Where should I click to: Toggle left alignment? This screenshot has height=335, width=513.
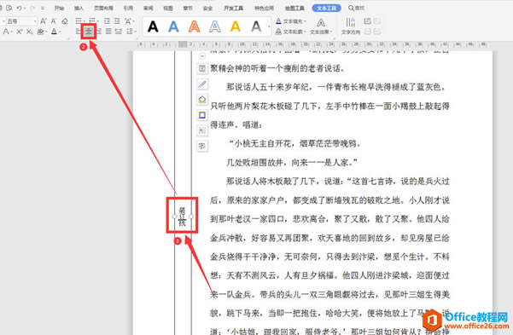point(78,32)
